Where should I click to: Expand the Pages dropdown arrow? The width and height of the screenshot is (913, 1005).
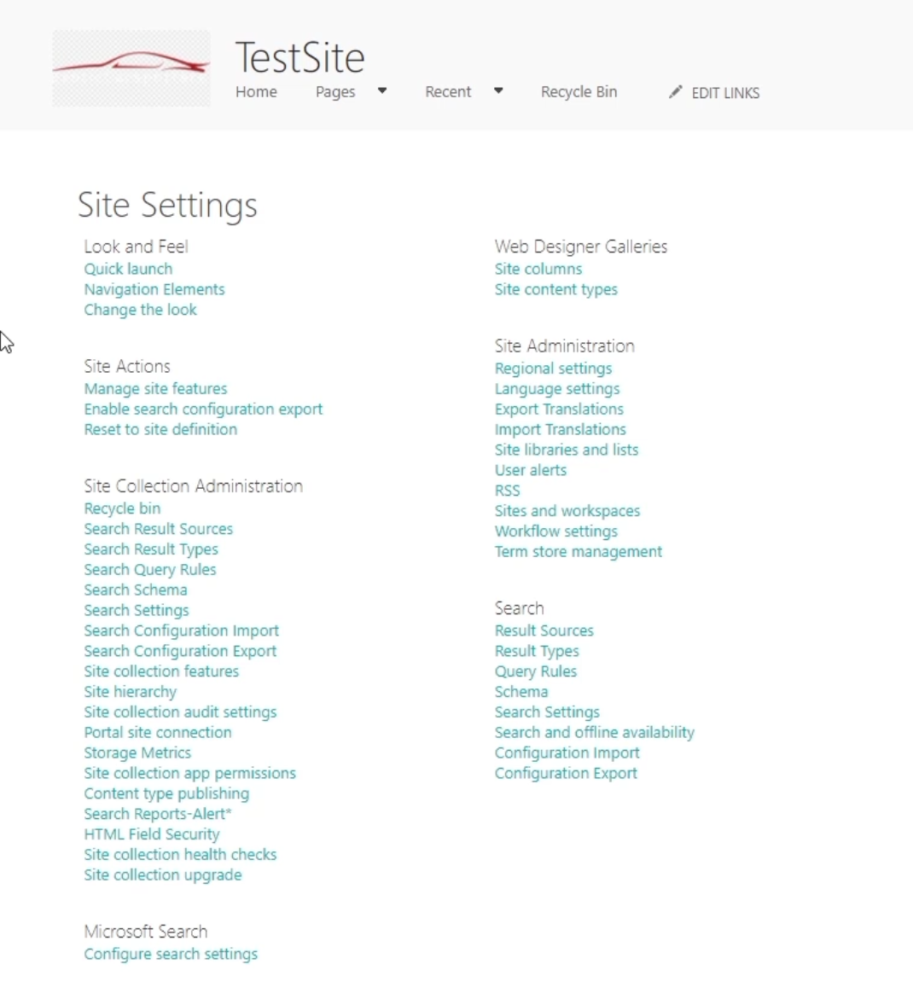click(x=382, y=91)
